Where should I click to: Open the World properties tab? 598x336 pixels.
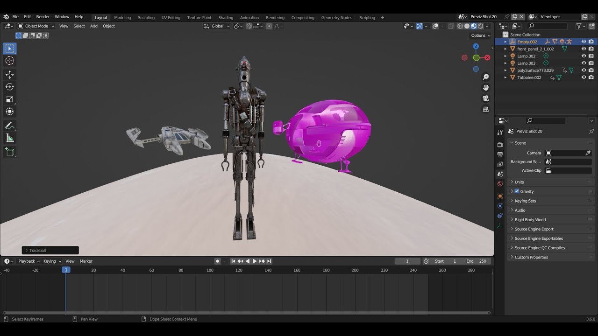(500, 184)
